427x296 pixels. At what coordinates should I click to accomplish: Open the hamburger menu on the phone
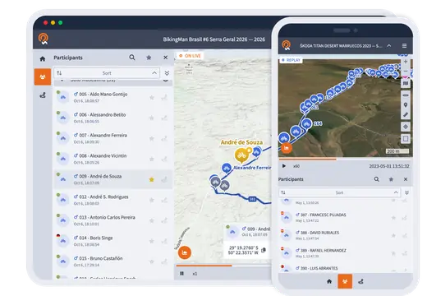[404, 45]
